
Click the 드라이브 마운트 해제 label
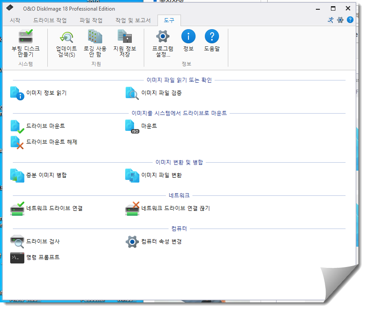[x=51, y=142]
